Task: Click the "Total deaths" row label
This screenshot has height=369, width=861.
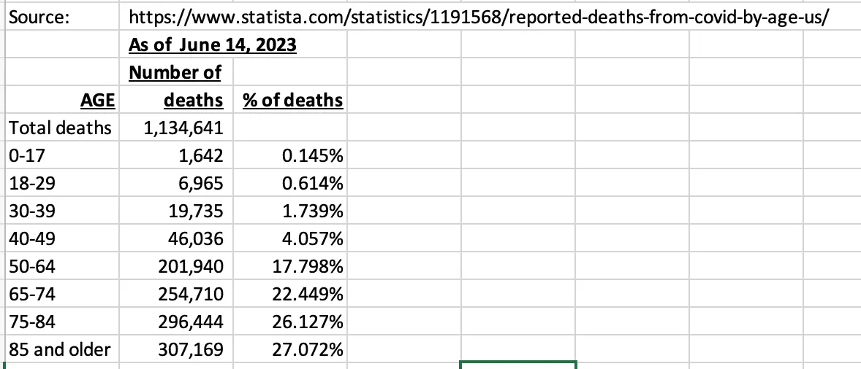Action: pos(60,128)
